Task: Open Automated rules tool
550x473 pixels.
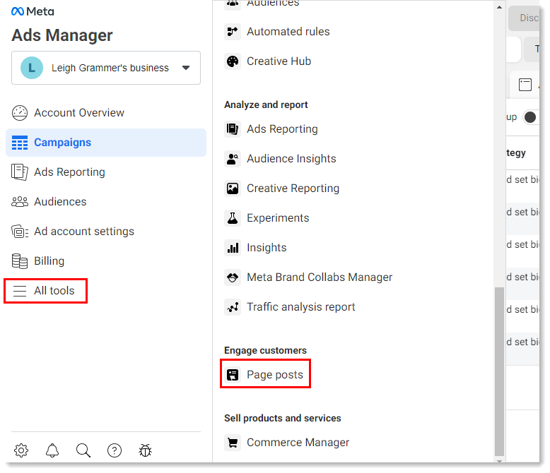Action: [288, 32]
